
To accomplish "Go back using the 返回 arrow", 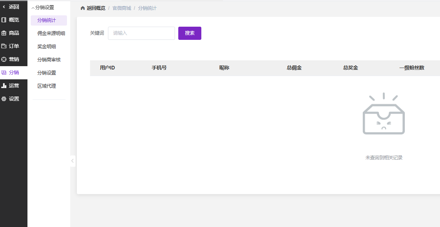I will (x=4, y=7).
